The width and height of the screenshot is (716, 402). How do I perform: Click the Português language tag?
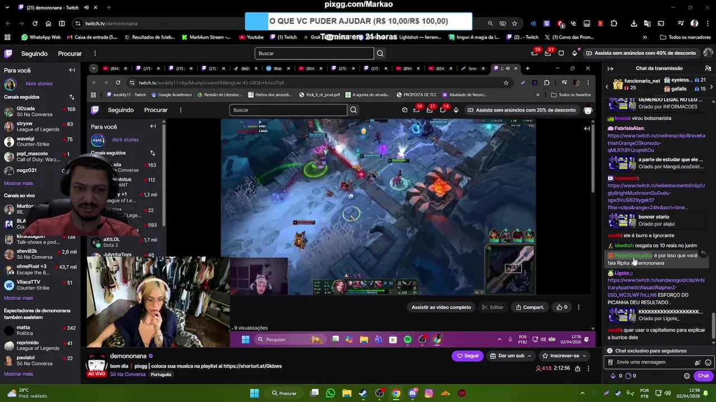pyautogui.click(x=161, y=375)
